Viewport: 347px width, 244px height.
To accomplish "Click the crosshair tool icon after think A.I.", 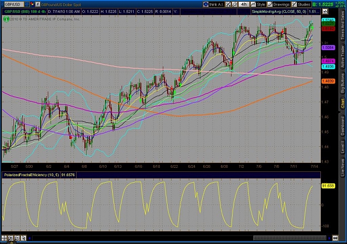I will [x=228, y=4].
